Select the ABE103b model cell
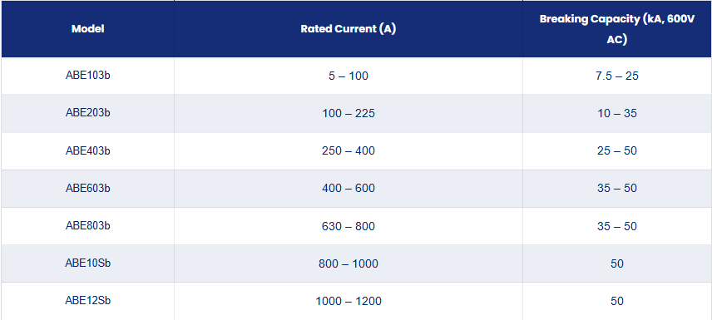Viewport: 712px width, 320px height. click(87, 76)
